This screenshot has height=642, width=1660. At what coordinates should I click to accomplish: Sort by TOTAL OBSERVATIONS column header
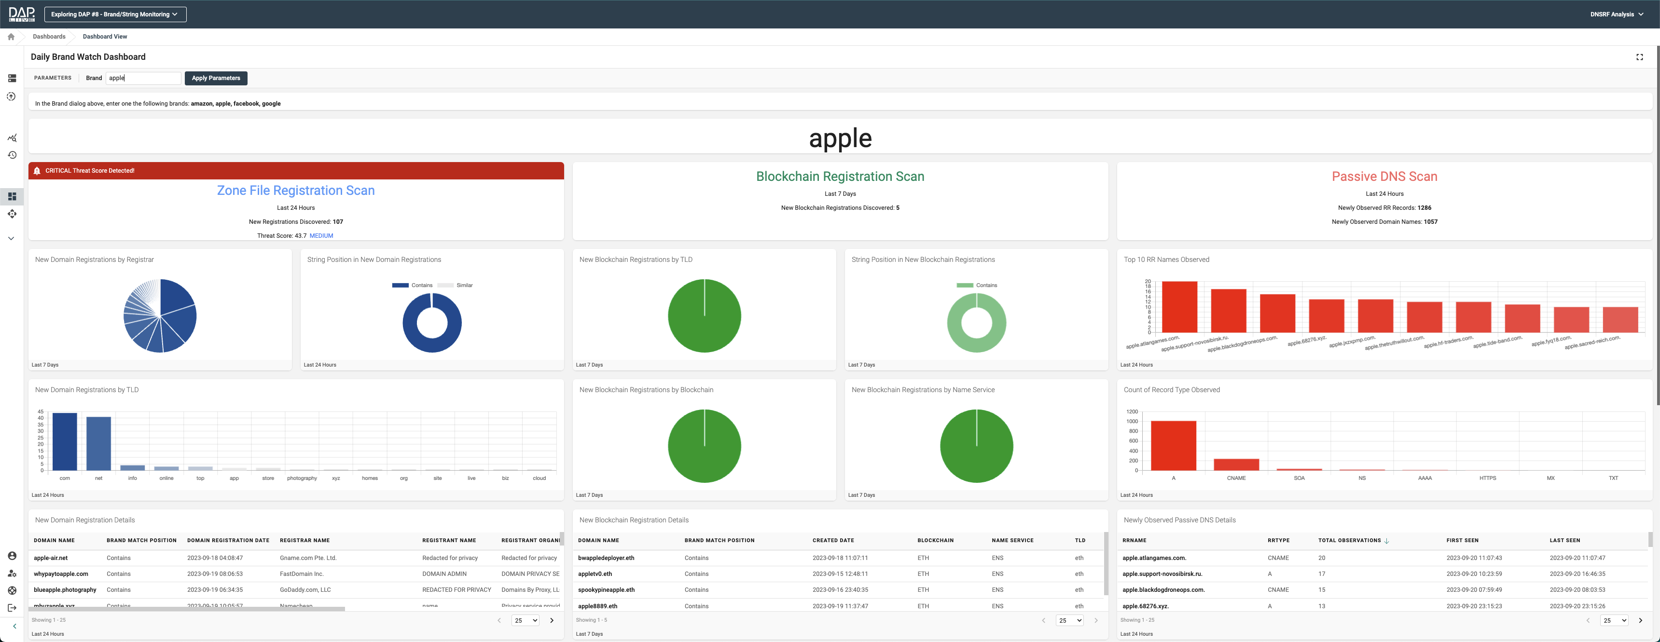tap(1349, 541)
